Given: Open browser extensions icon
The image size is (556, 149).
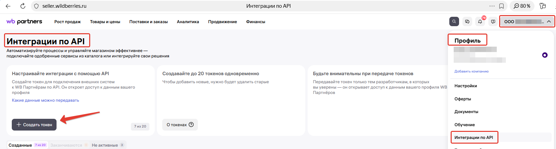Looking at the screenshot, I should [x=543, y=6].
